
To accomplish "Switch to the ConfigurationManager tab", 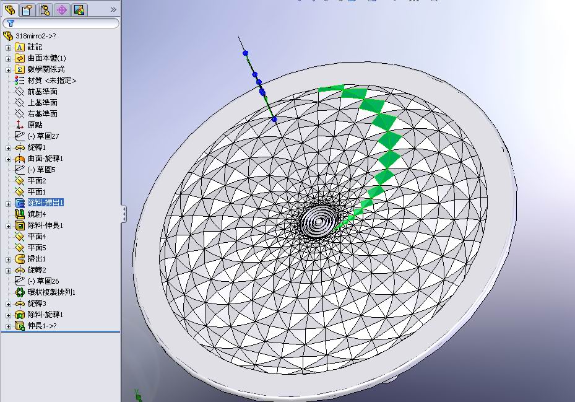I will click(45, 9).
